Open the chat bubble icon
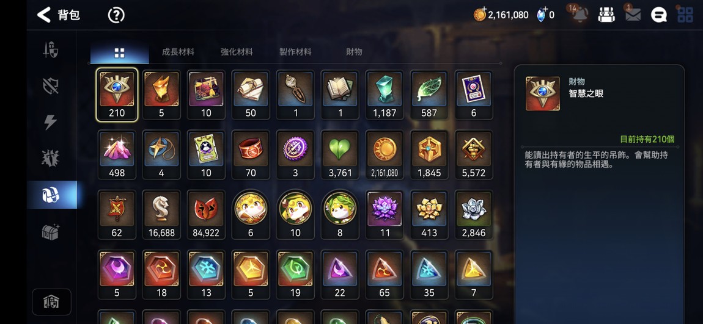 (x=658, y=15)
